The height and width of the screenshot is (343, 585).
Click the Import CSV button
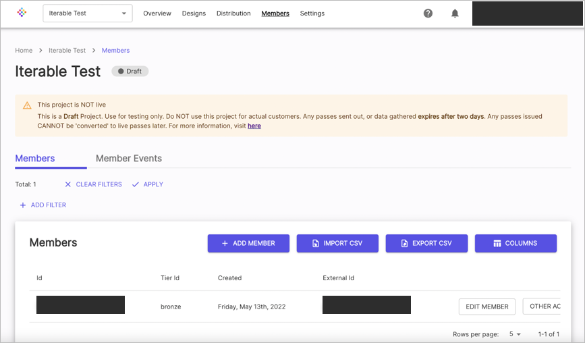pos(337,243)
